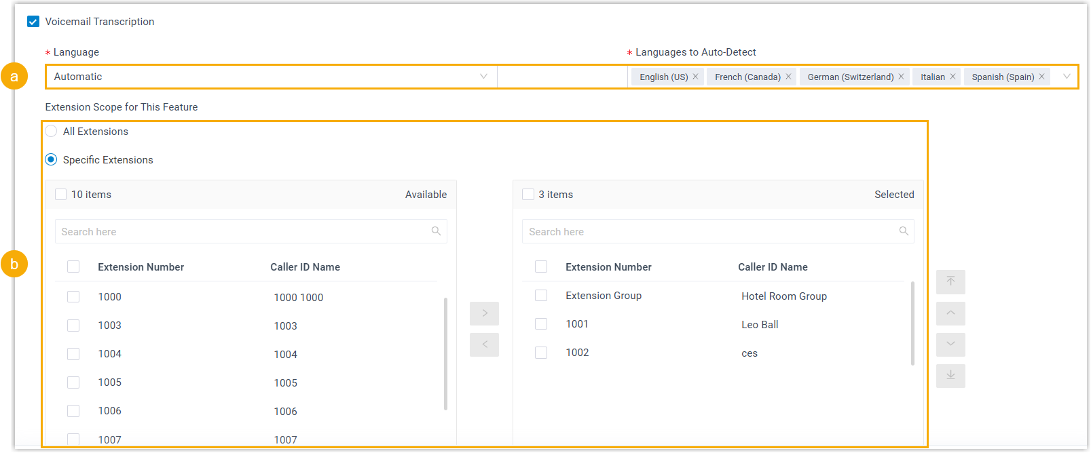This screenshot has width=1091, height=453.
Task: Remove the Italian language tag
Action: point(953,77)
